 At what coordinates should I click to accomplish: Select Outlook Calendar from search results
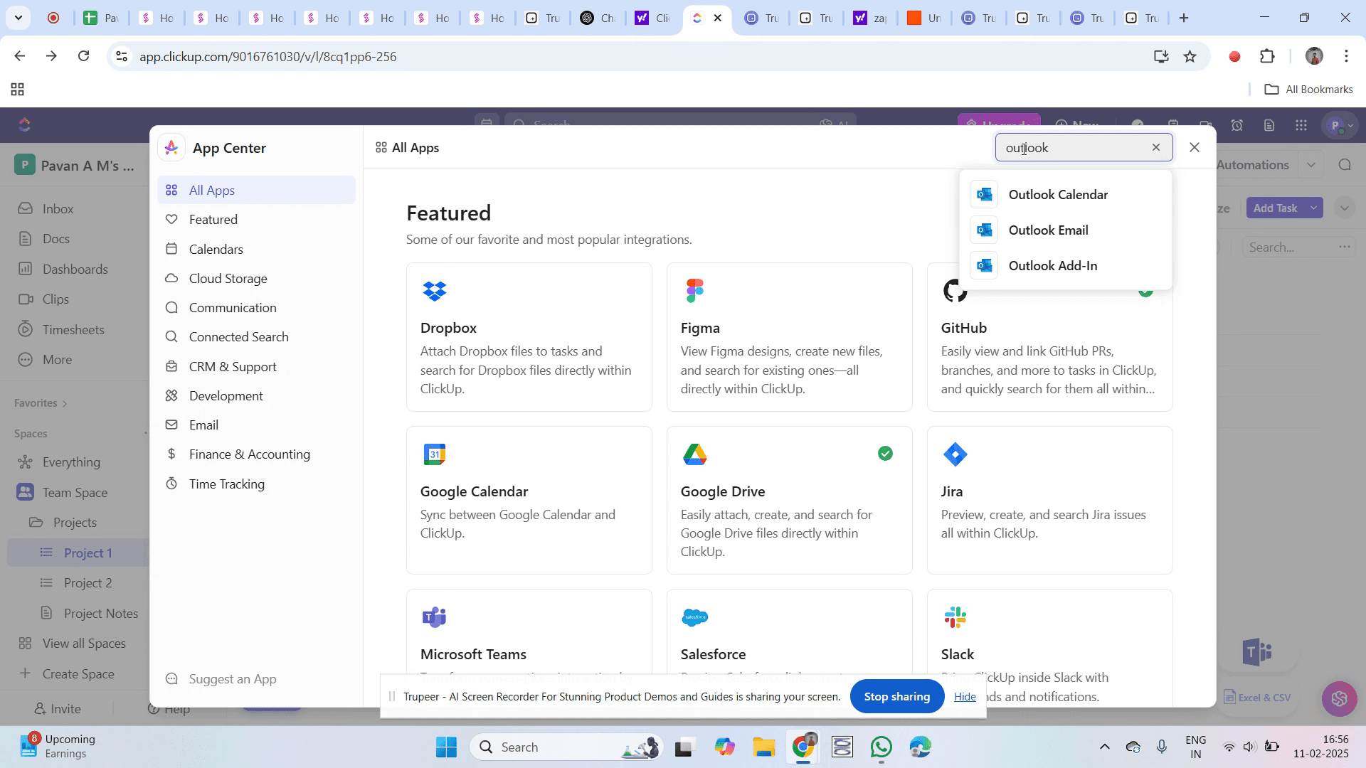click(1058, 195)
